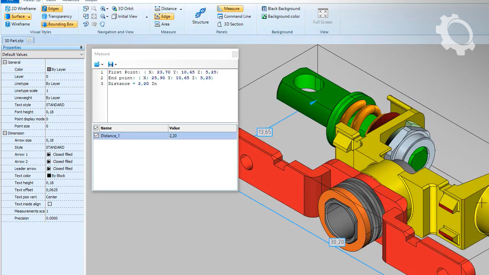Switch to 2D Wireframe visual style

click(21, 8)
